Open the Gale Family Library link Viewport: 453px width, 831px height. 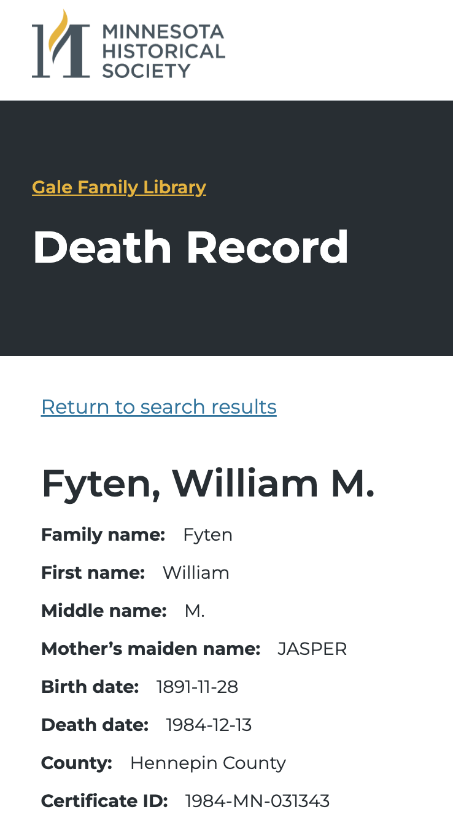click(119, 187)
